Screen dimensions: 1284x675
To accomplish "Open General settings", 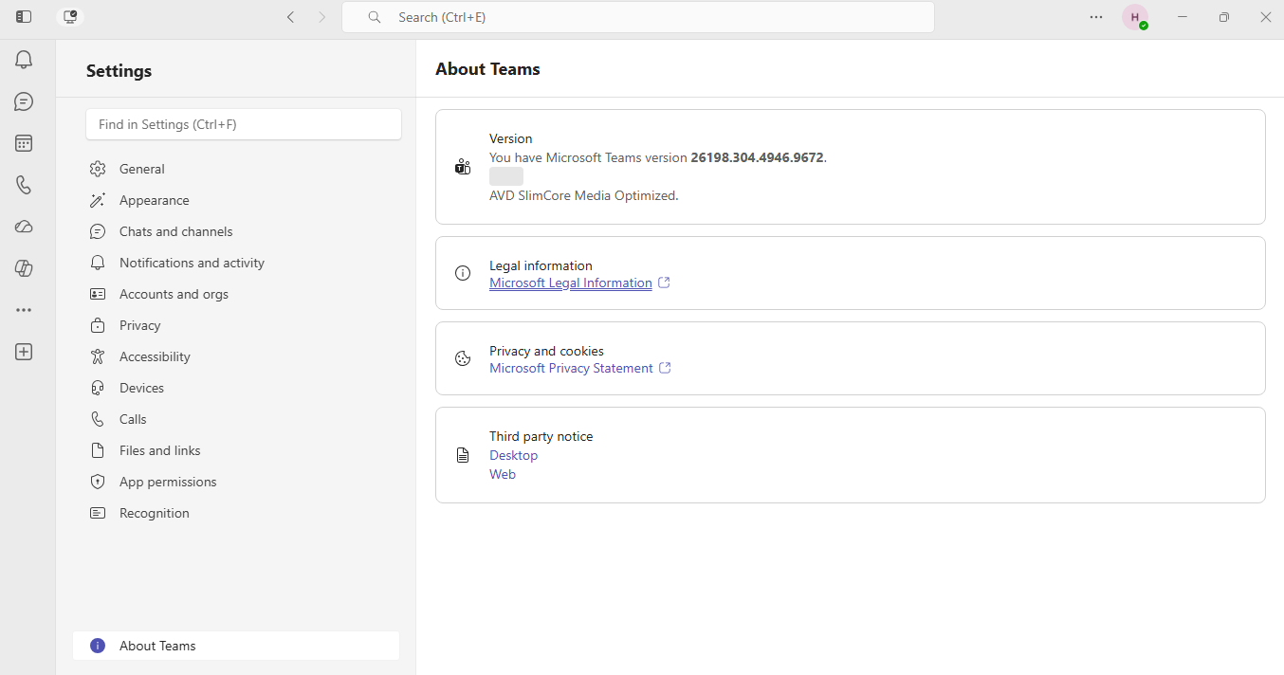I will pyautogui.click(x=237, y=169).
